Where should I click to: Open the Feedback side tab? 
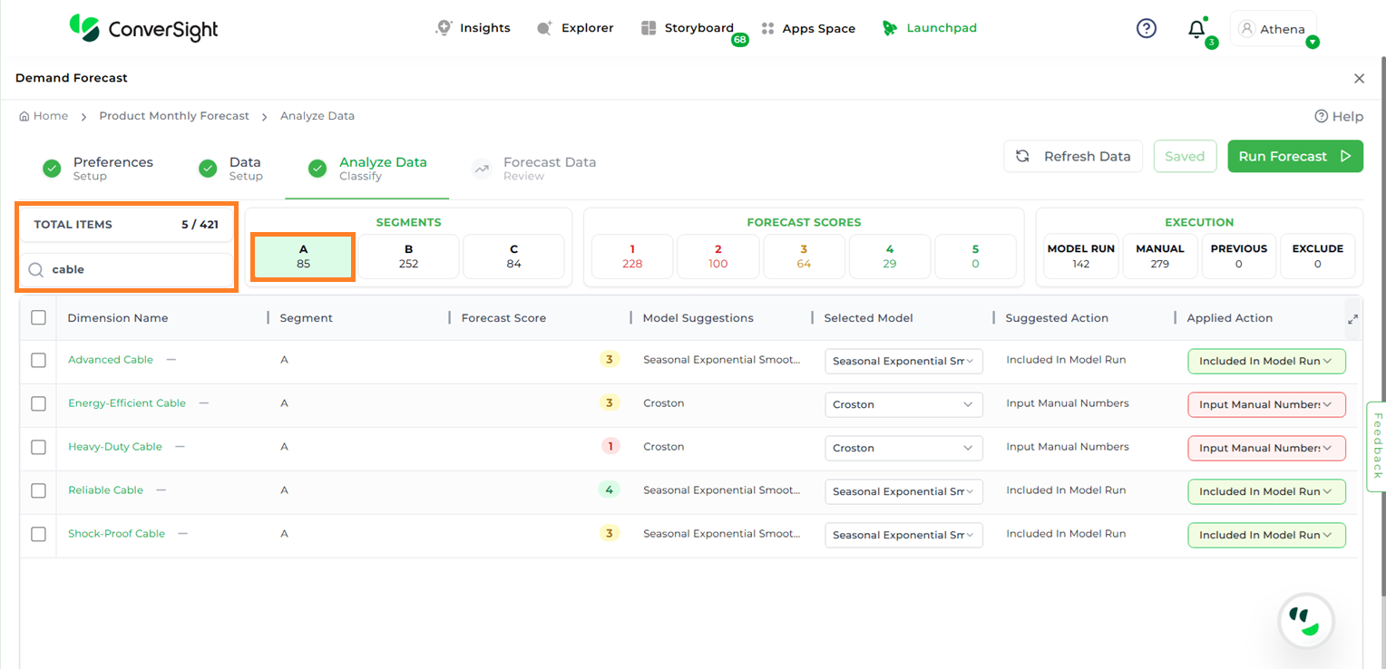(x=1376, y=446)
